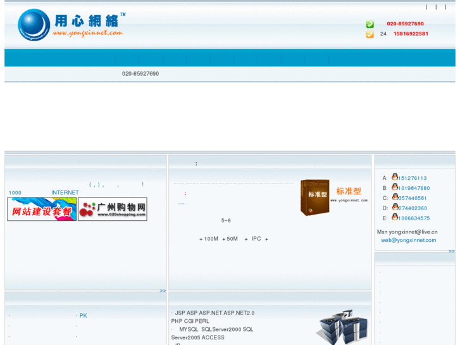This screenshot has width=460, height=345.
Task: Open QQ number 1019847680
Action: (414, 188)
